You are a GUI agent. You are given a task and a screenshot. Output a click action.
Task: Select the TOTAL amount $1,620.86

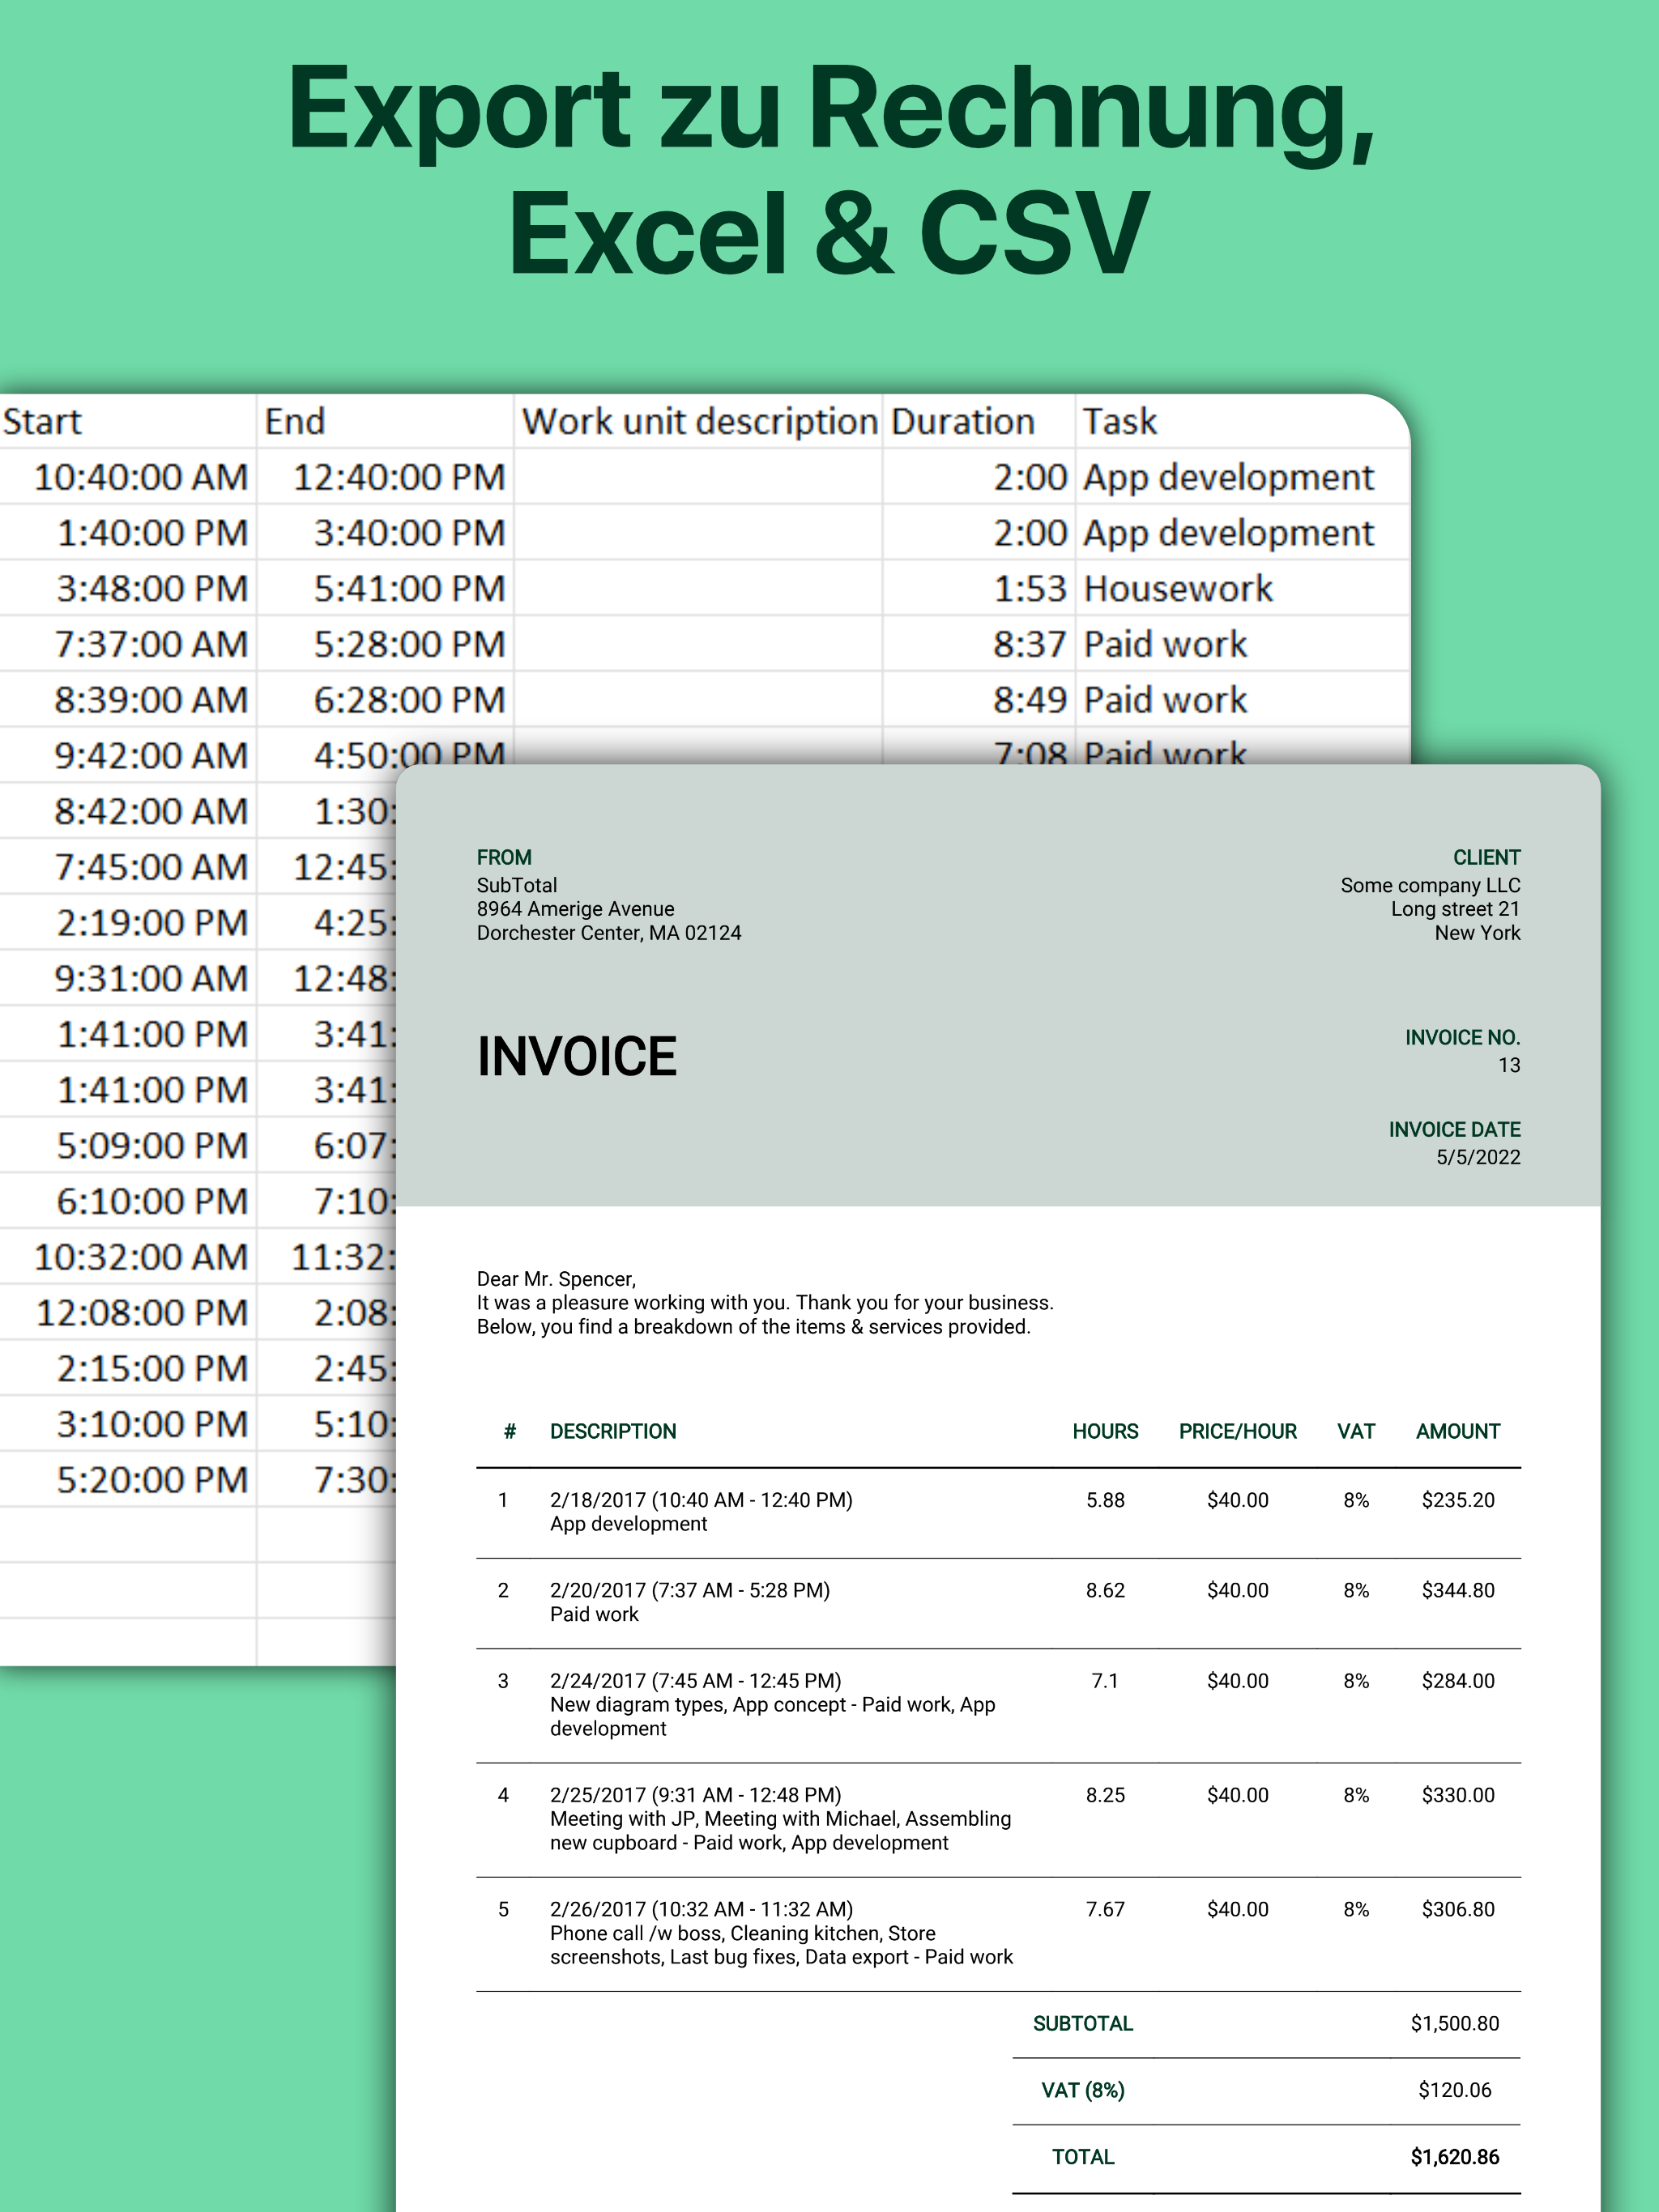pyautogui.click(x=1454, y=2158)
